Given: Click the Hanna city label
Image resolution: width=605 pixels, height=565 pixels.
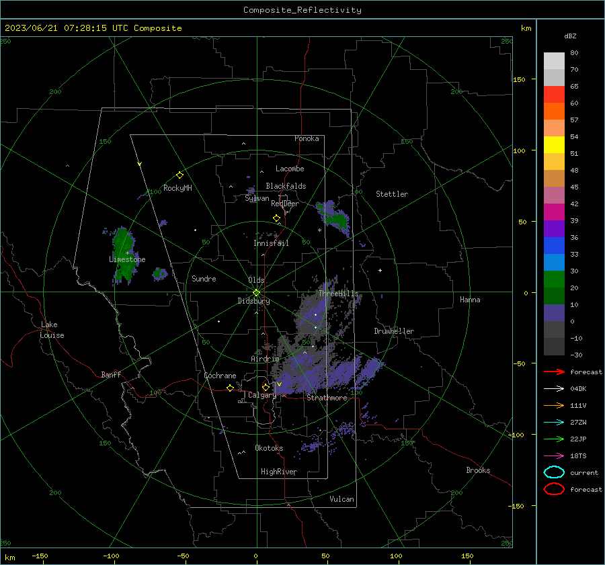Looking at the screenshot, I should click(x=470, y=300).
